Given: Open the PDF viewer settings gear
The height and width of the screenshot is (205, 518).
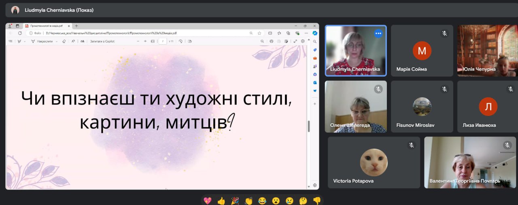Looking at the screenshot, I should tap(303, 41).
